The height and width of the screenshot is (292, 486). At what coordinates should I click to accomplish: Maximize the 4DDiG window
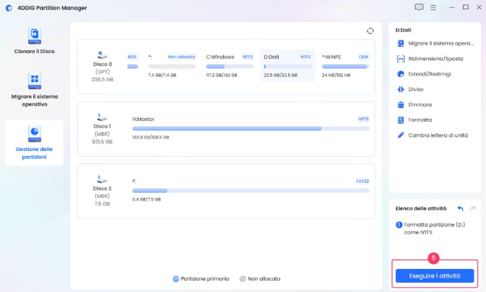point(466,7)
